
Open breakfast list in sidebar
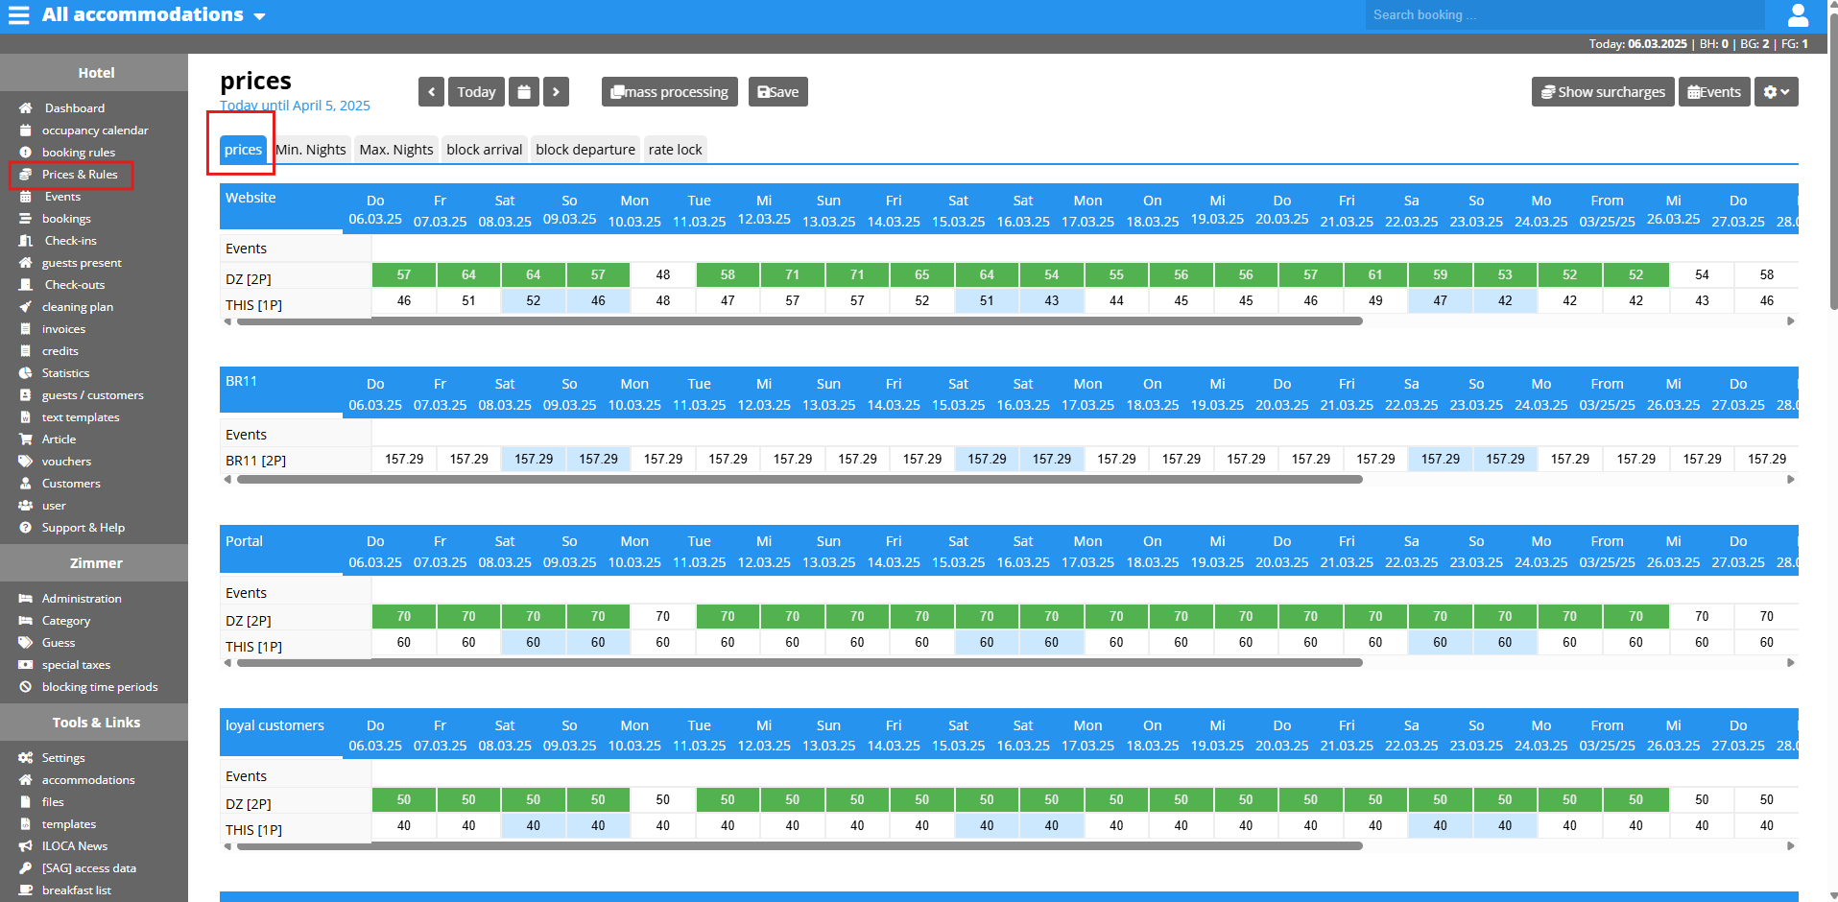coord(77,890)
